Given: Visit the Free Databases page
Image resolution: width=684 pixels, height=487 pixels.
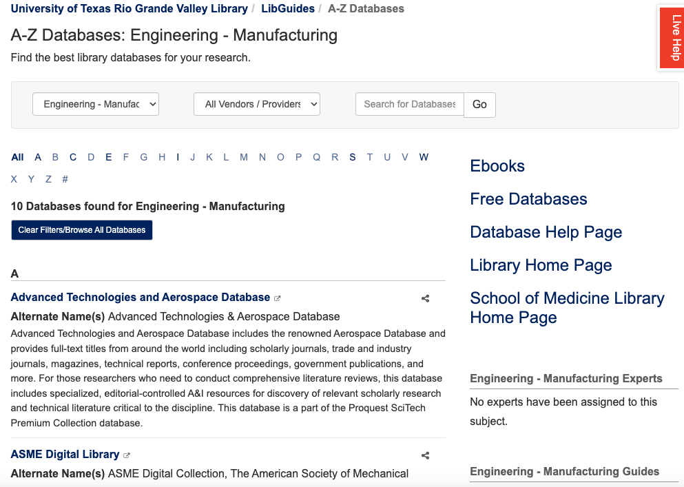Looking at the screenshot, I should point(528,199).
